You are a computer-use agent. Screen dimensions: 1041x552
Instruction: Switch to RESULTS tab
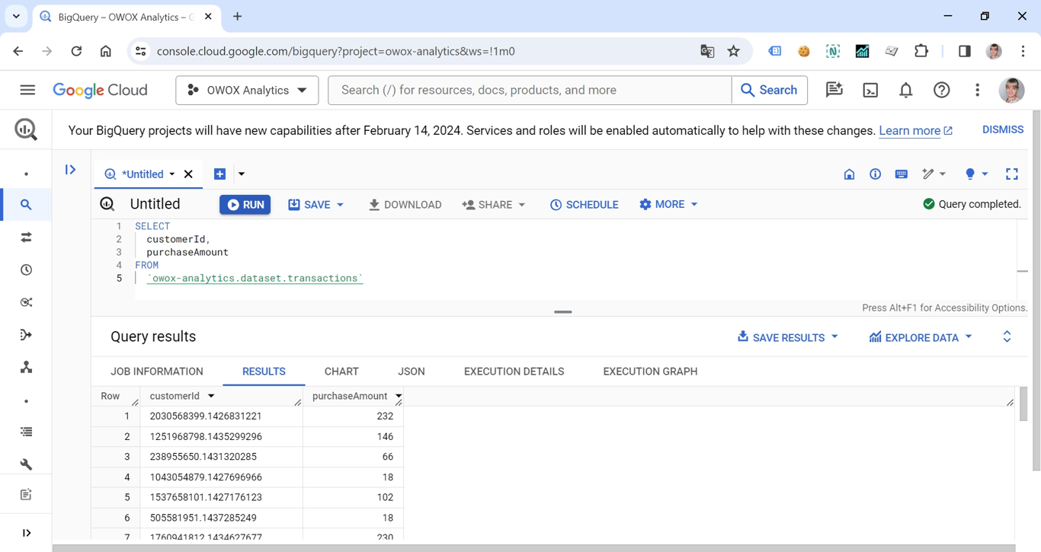click(264, 372)
